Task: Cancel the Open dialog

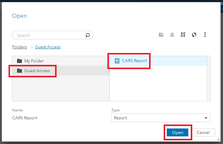Action: [203, 132]
